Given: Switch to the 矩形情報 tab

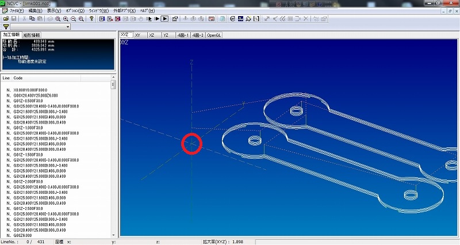Looking at the screenshot, I should click(x=31, y=35).
